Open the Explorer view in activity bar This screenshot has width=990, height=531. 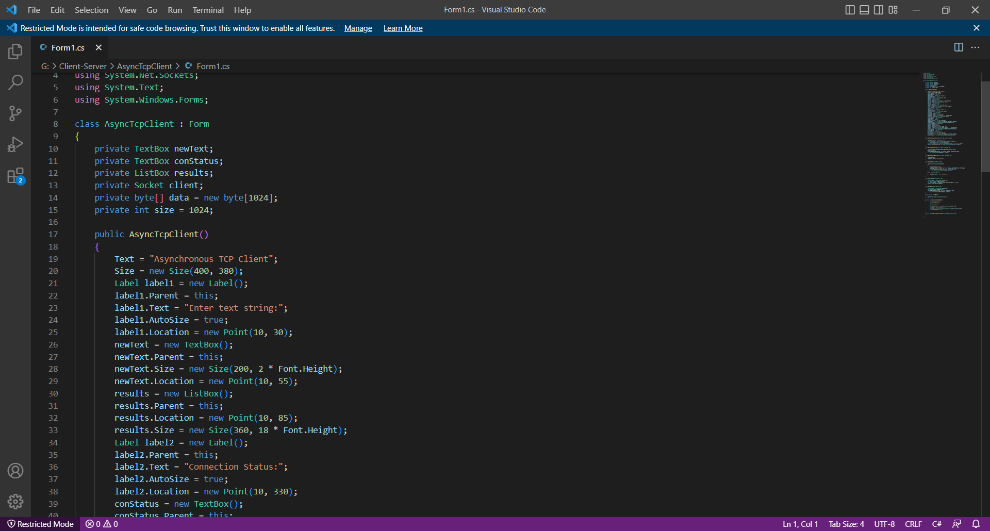(15, 52)
